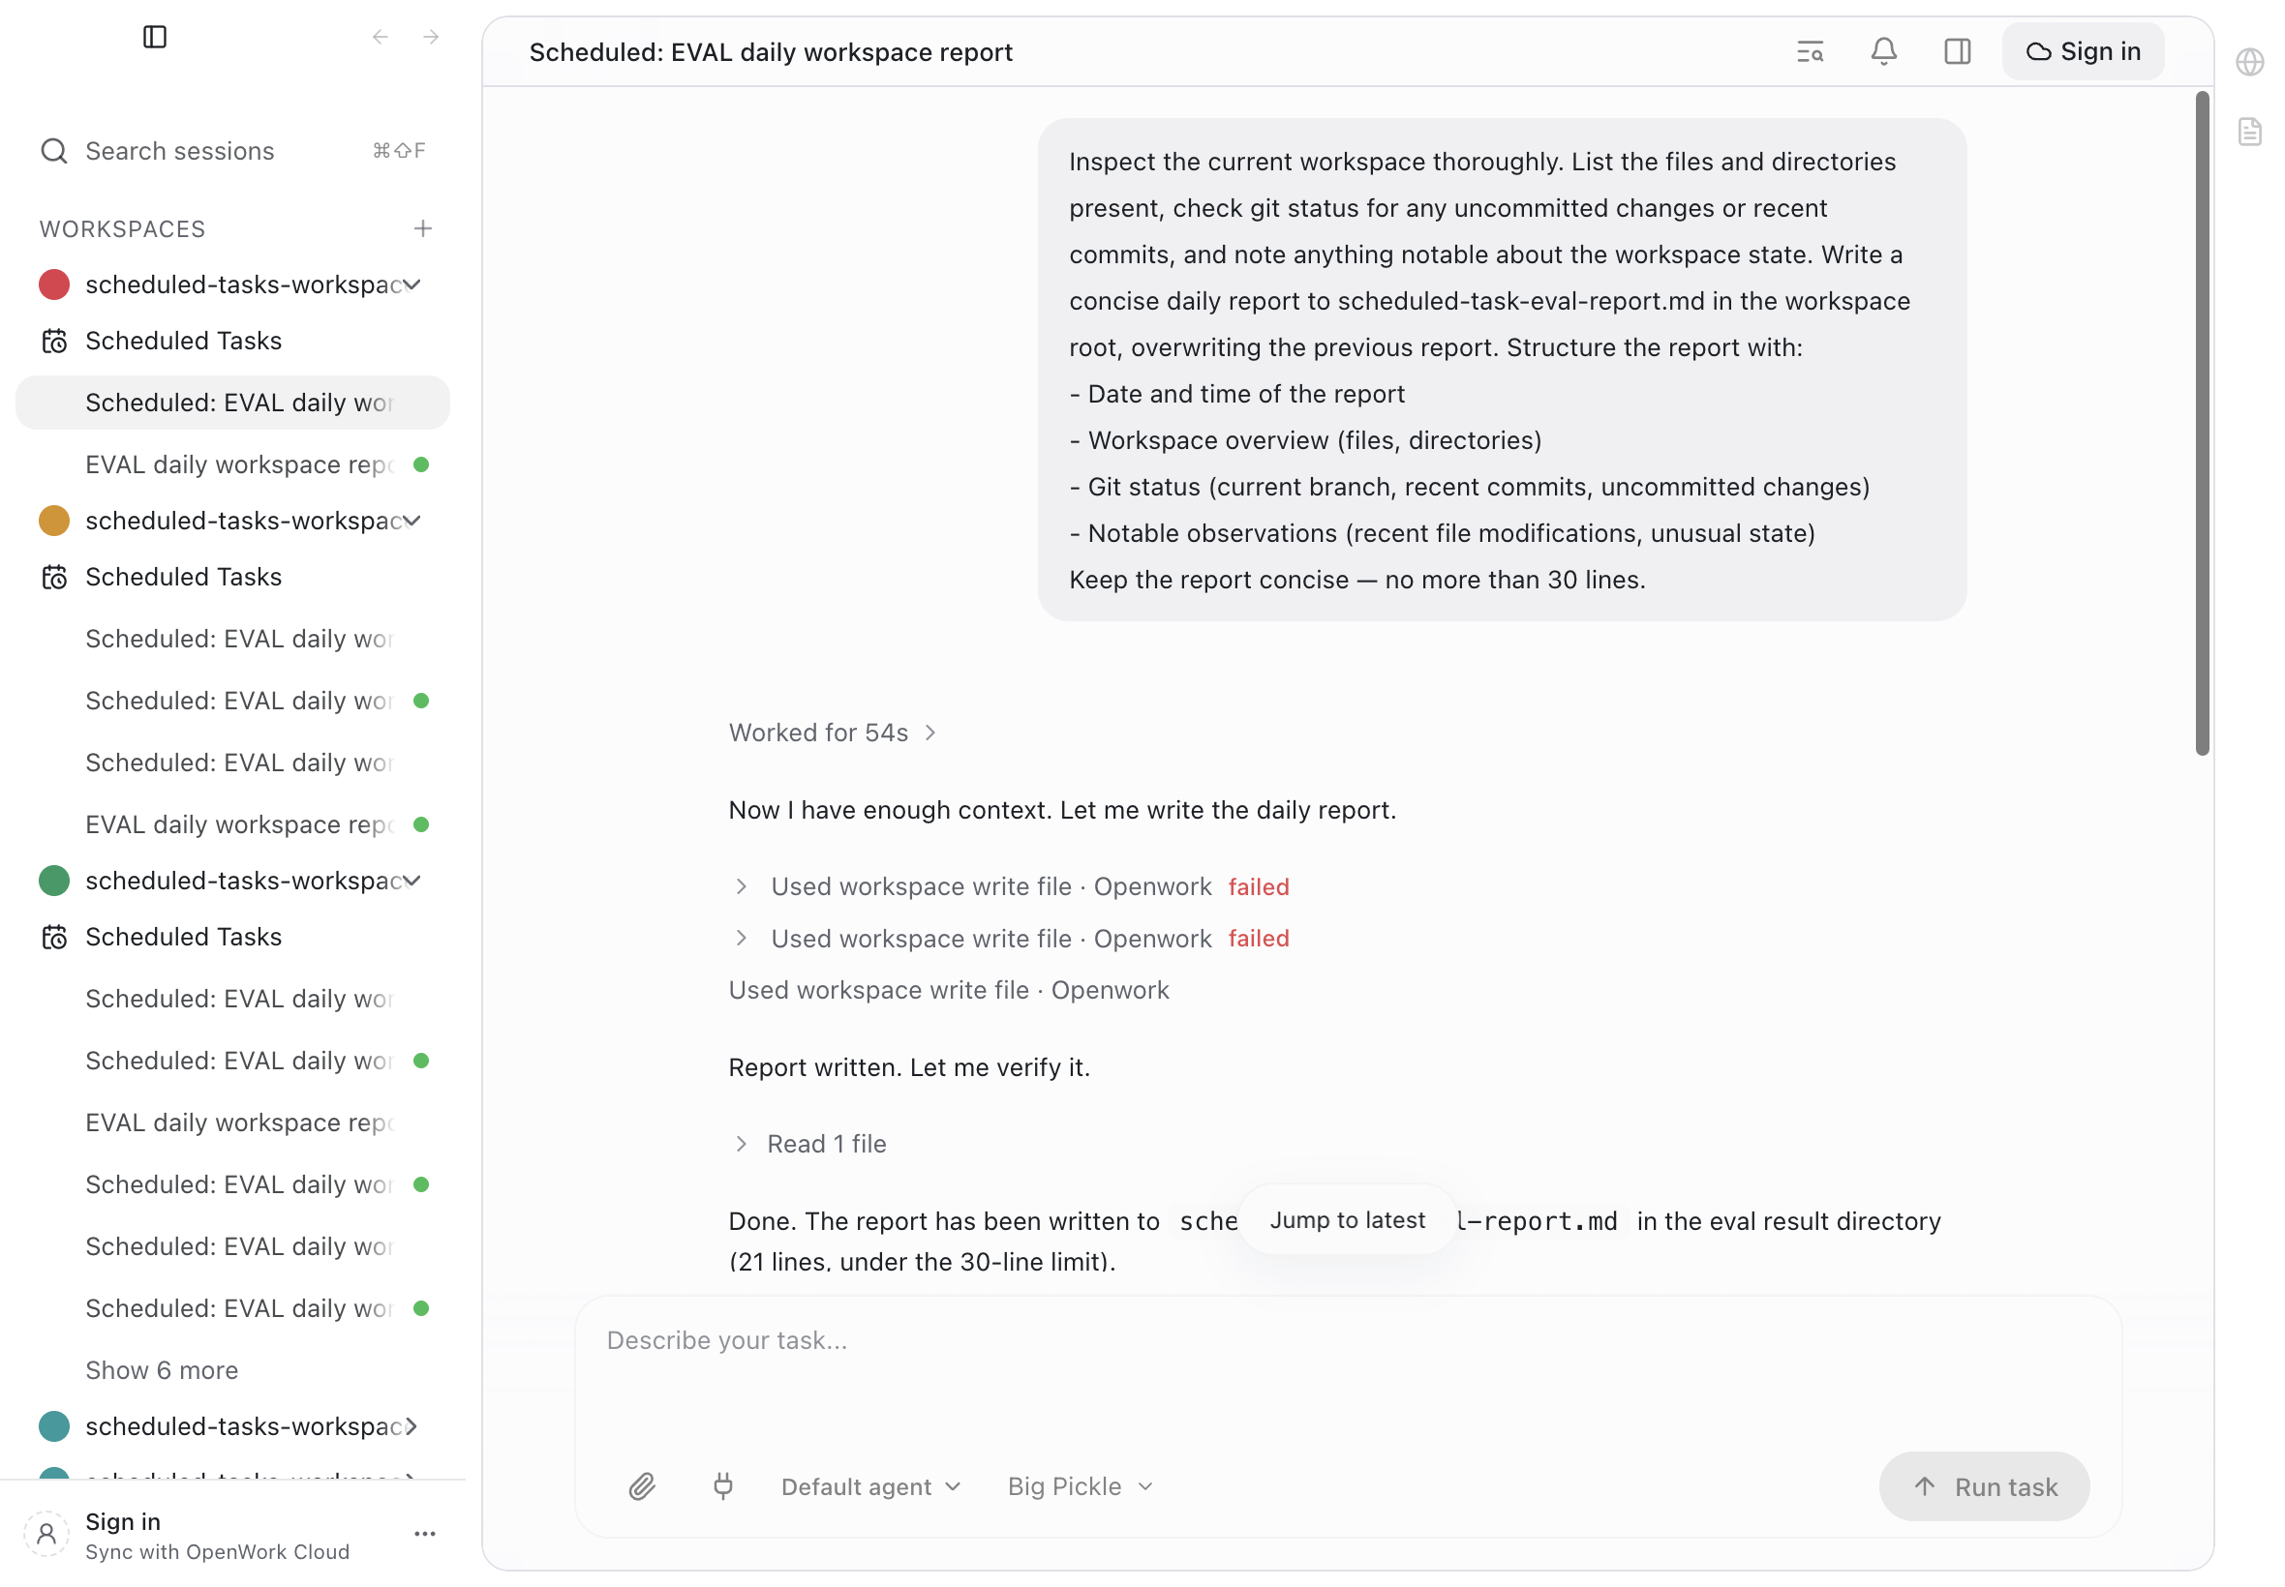The width and height of the screenshot is (2285, 1587).
Task: Click the search-in-session icon in header
Action: [1809, 51]
